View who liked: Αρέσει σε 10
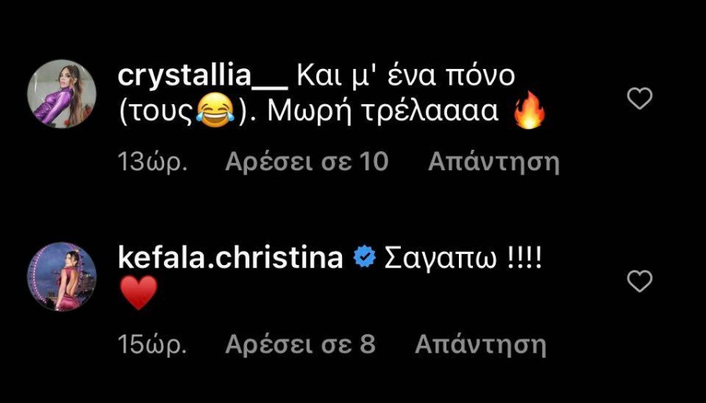 click(x=307, y=162)
